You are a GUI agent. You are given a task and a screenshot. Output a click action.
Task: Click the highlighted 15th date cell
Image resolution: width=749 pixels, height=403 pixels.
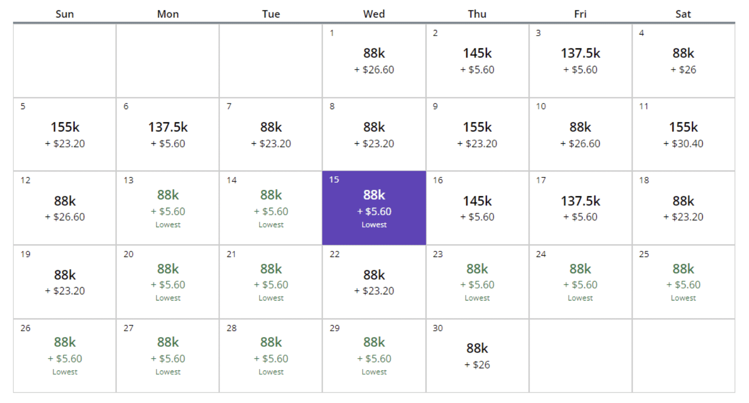pyautogui.click(x=374, y=208)
